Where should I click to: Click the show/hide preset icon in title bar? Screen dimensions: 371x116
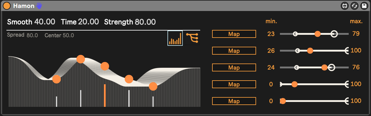pyautogui.click(x=344, y=5)
